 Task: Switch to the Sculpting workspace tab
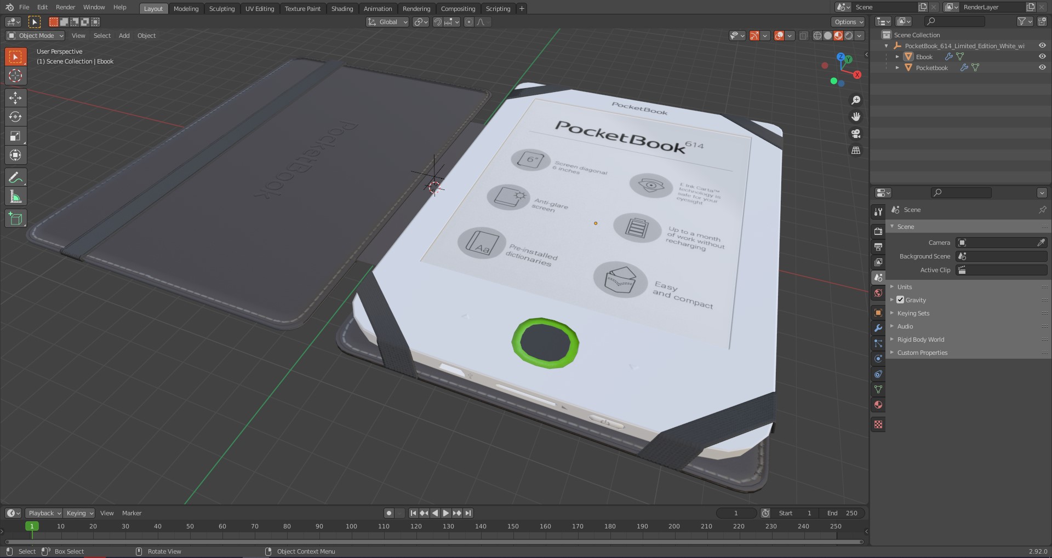[222, 8]
